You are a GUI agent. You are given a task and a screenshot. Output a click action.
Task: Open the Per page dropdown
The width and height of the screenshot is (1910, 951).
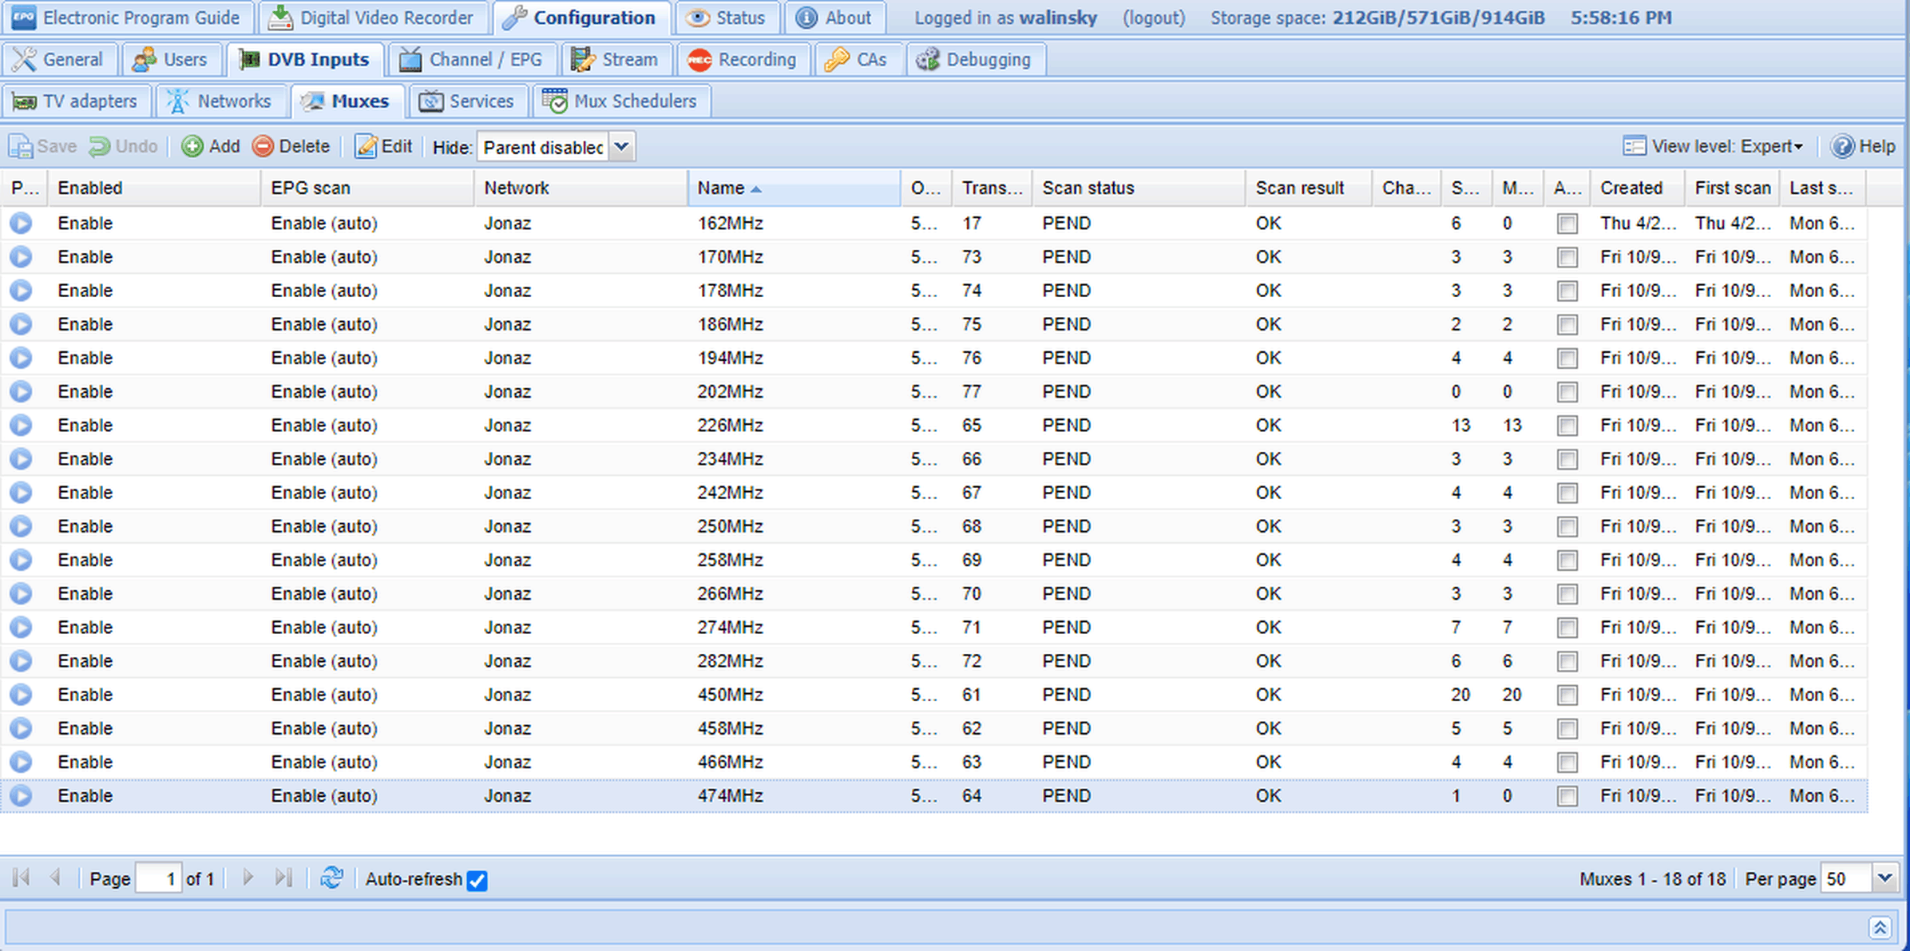click(x=1884, y=878)
